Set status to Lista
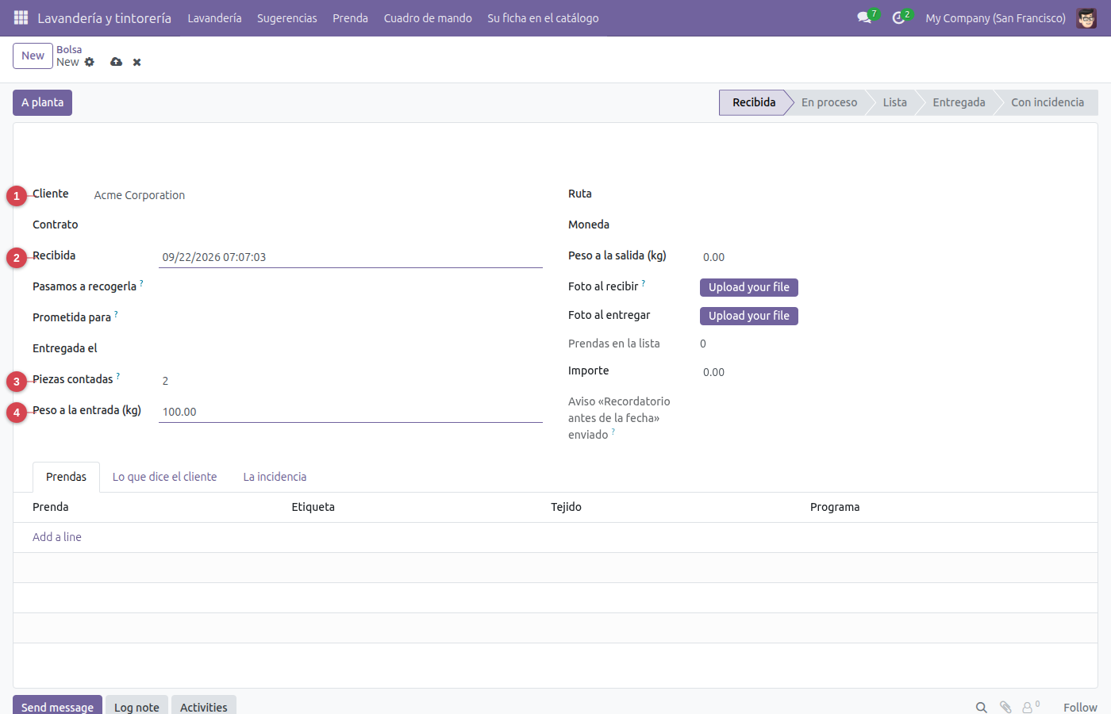 pos(894,102)
